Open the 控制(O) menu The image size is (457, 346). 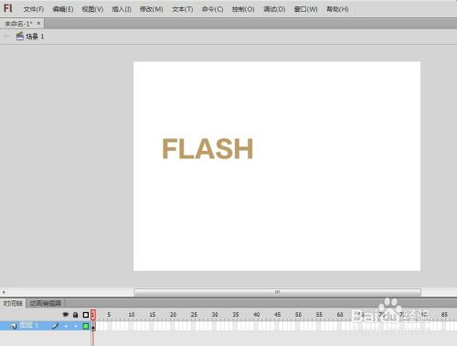pos(243,9)
